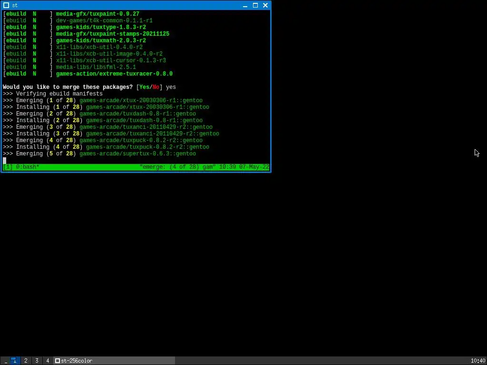Minimize the st terminal window
The width and height of the screenshot is (487, 365).
[x=245, y=5]
